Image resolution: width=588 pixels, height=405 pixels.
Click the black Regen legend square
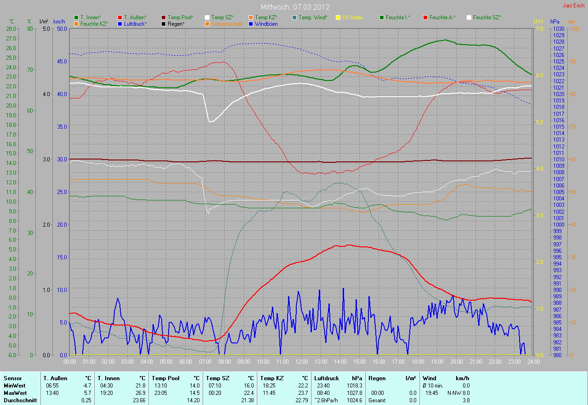pos(164,23)
